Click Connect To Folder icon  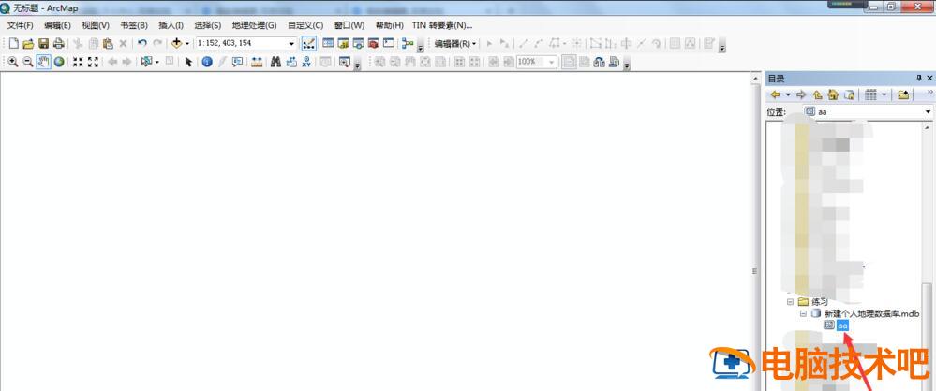[903, 94]
